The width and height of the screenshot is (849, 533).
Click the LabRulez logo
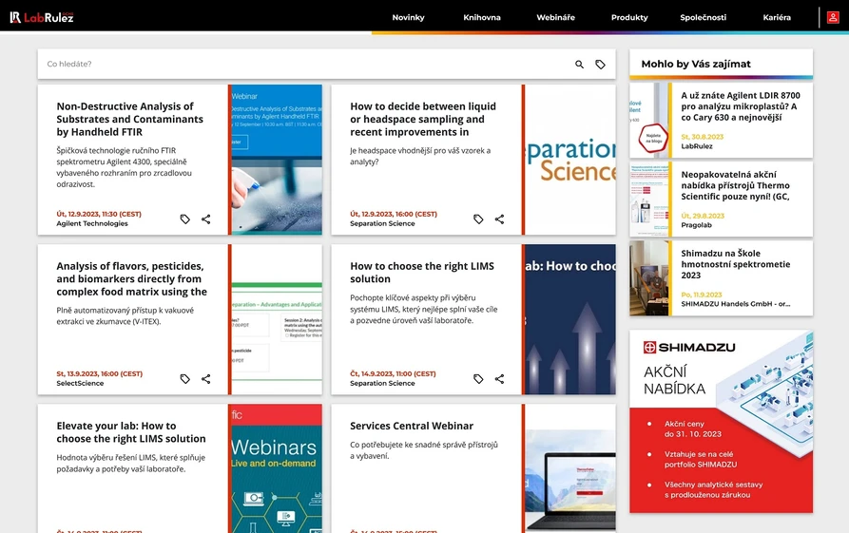[42, 17]
